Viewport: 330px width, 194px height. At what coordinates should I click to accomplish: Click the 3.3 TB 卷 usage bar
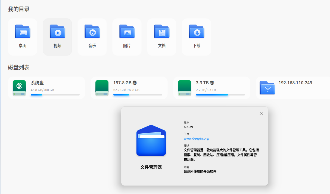pos(220,95)
